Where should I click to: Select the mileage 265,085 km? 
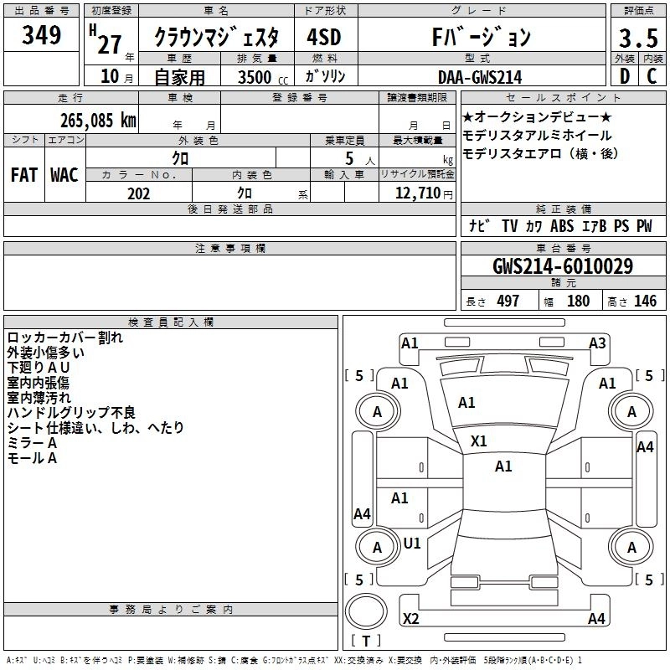tap(98, 121)
